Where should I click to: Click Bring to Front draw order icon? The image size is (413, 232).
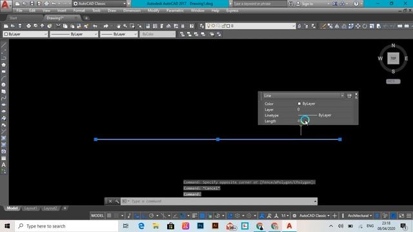point(182,34)
